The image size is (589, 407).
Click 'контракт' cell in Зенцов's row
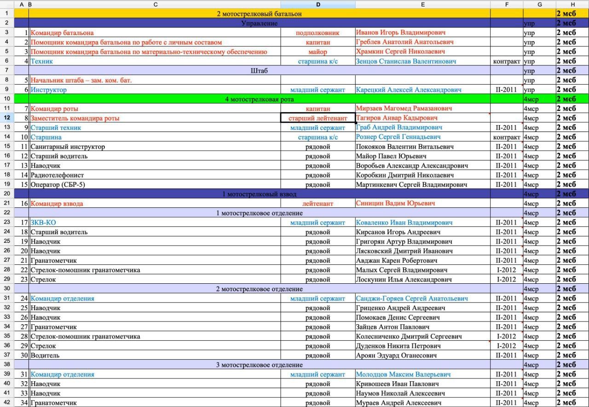point(506,61)
